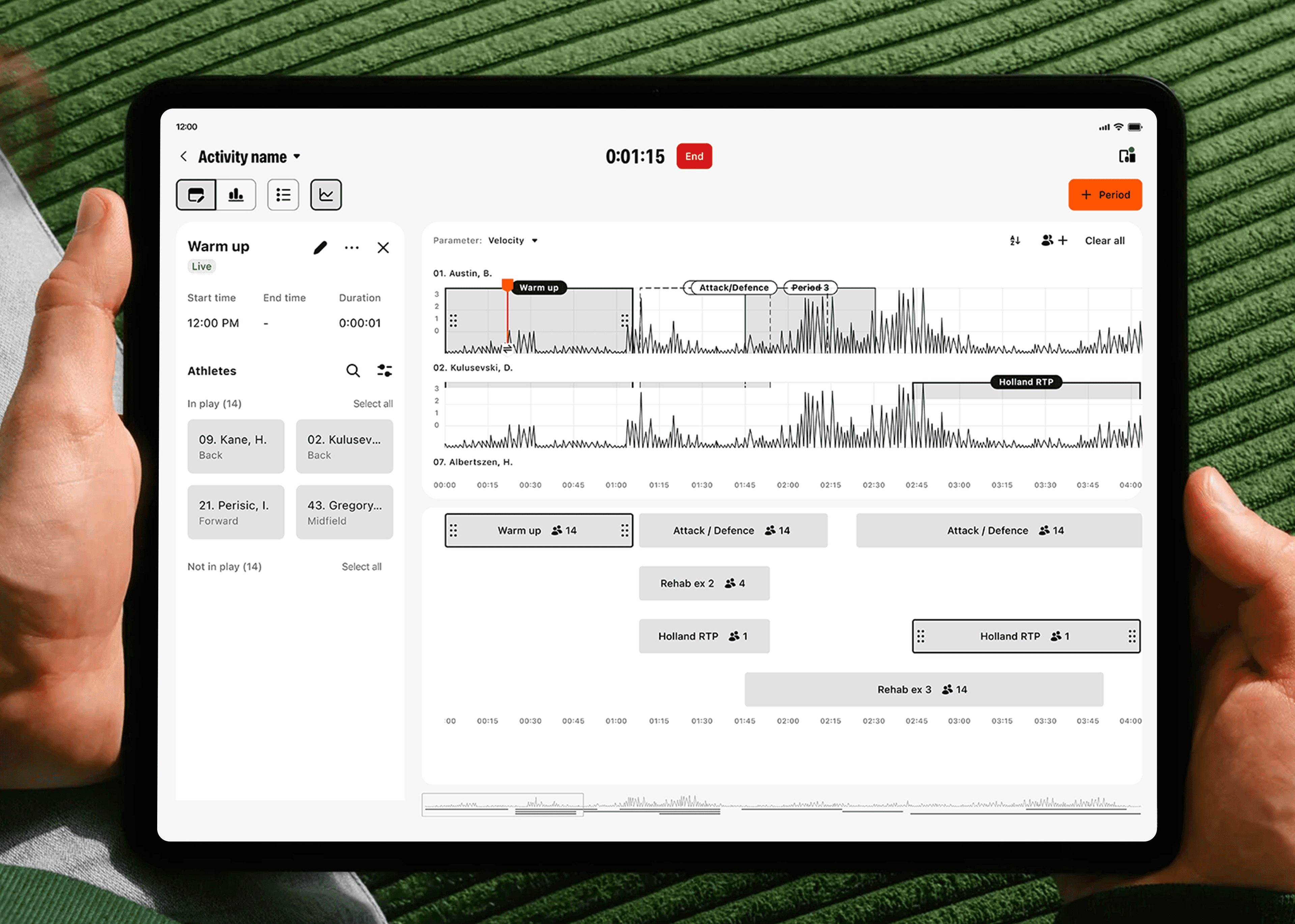The width and height of the screenshot is (1295, 924).
Task: Select the Warm up label on Austin graph
Action: [539, 288]
